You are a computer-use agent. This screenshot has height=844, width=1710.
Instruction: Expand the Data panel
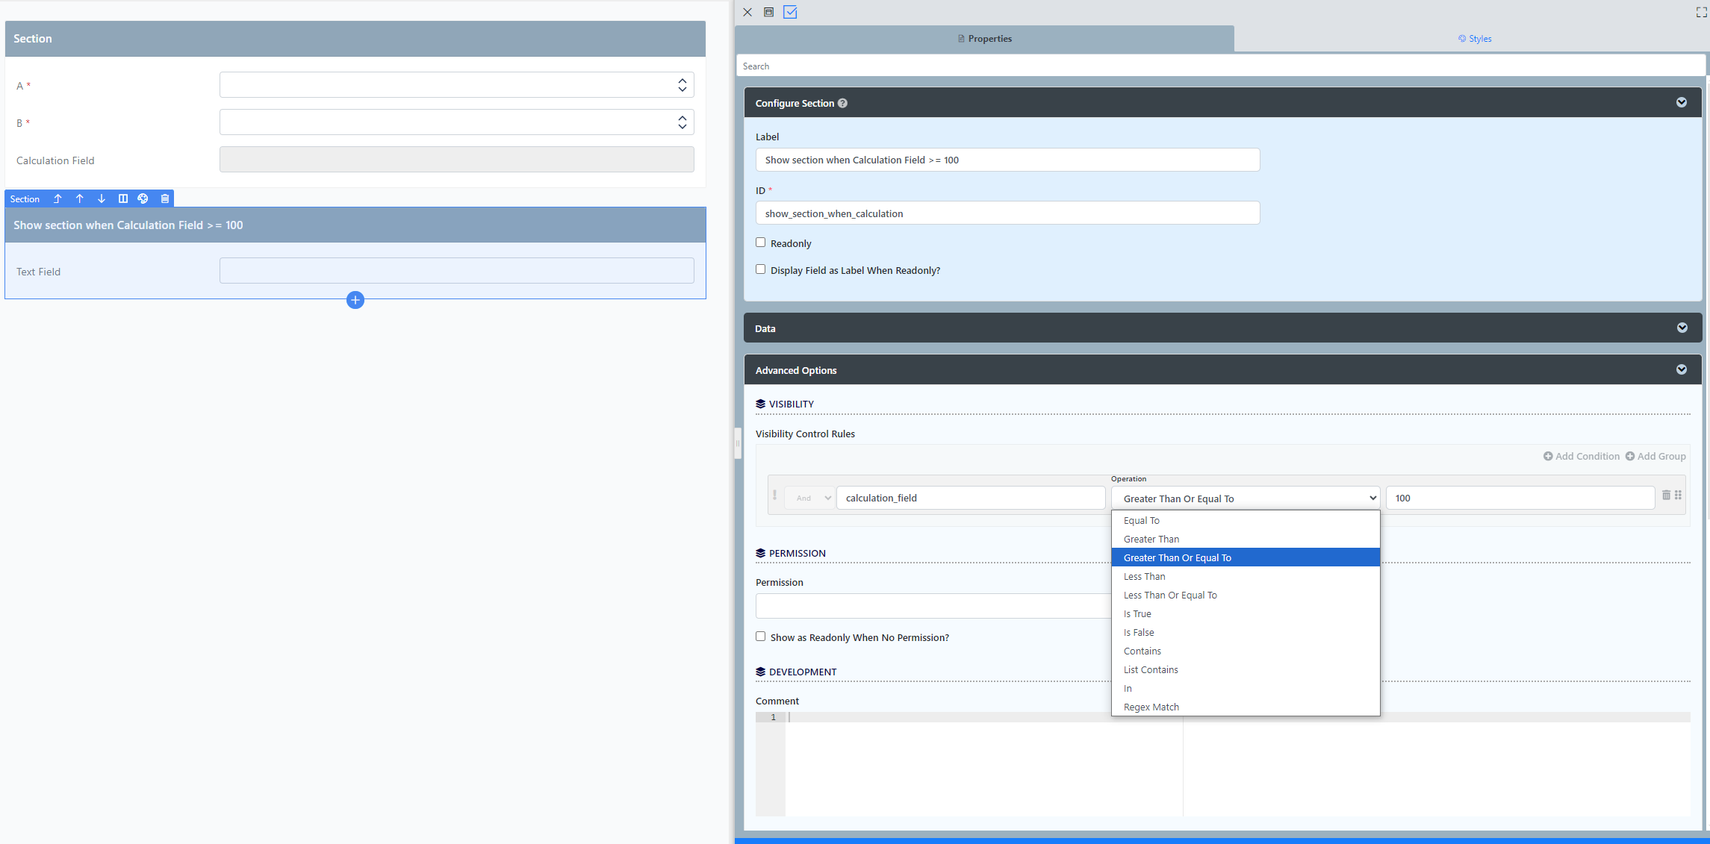coord(1682,328)
